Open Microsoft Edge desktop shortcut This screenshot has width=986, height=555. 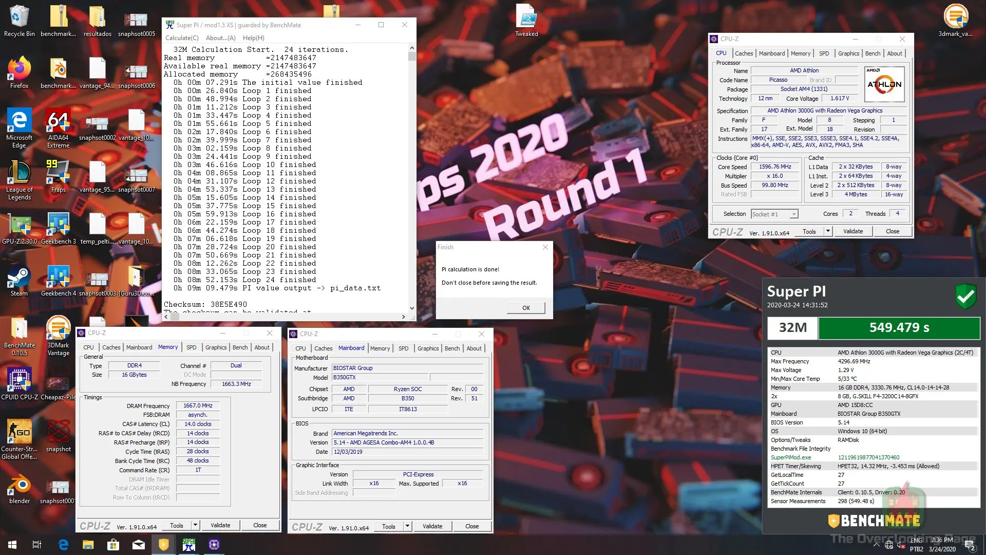[x=19, y=128]
